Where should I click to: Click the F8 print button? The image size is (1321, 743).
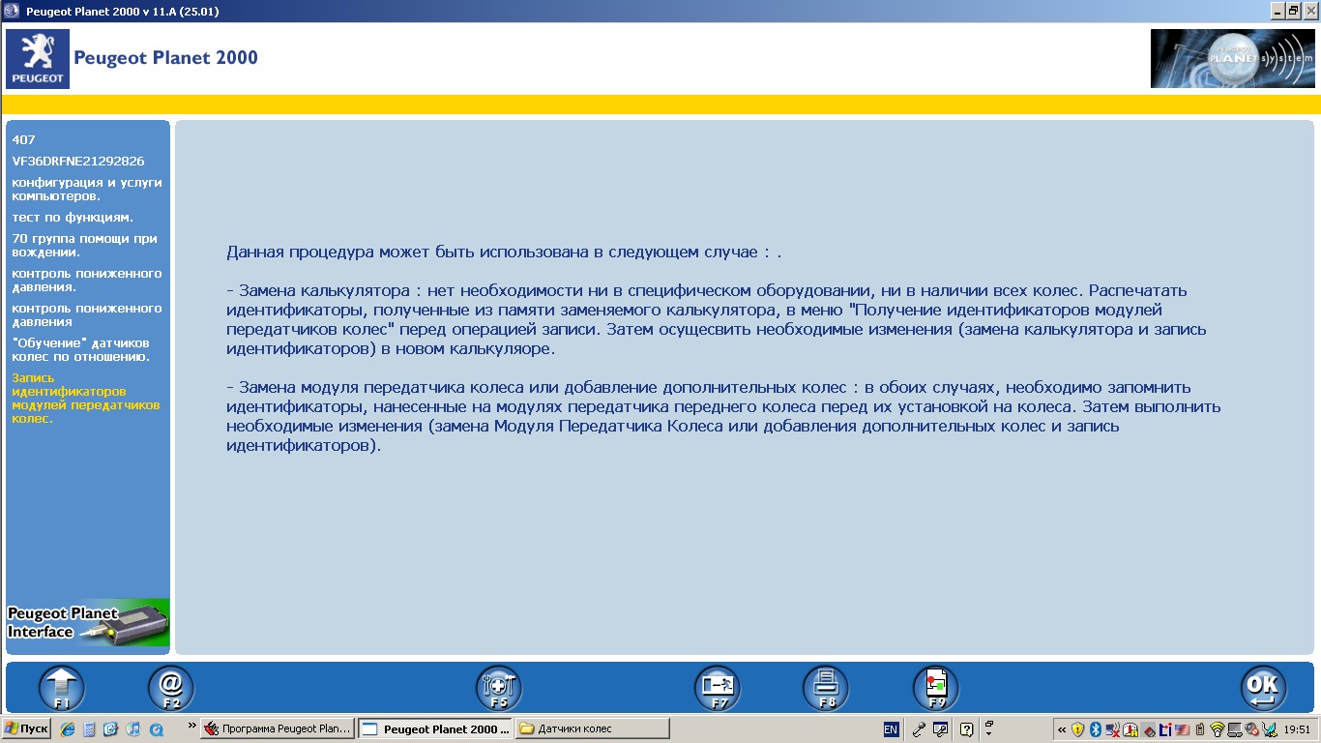tap(826, 689)
